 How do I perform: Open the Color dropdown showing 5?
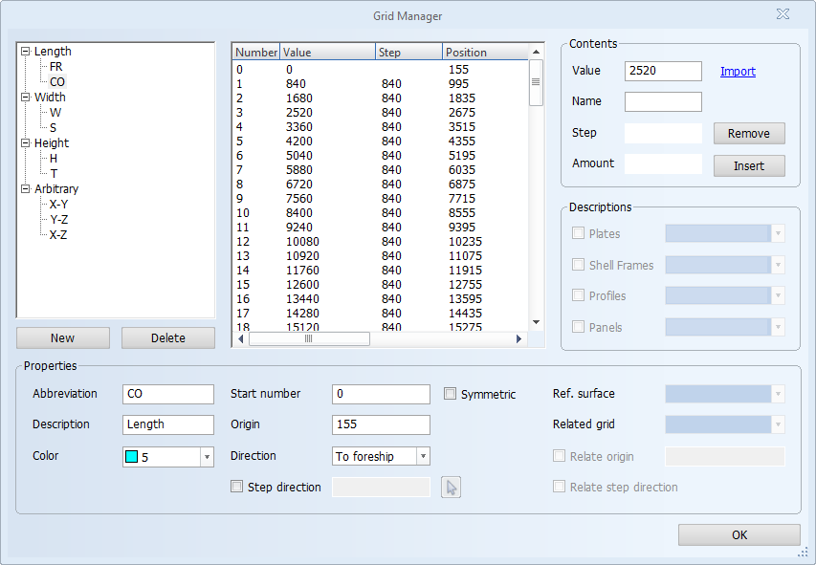207,457
